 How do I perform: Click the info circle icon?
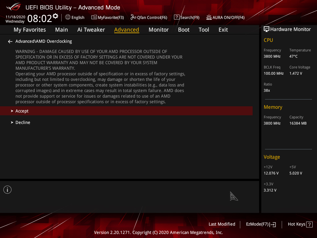[x=7, y=190]
